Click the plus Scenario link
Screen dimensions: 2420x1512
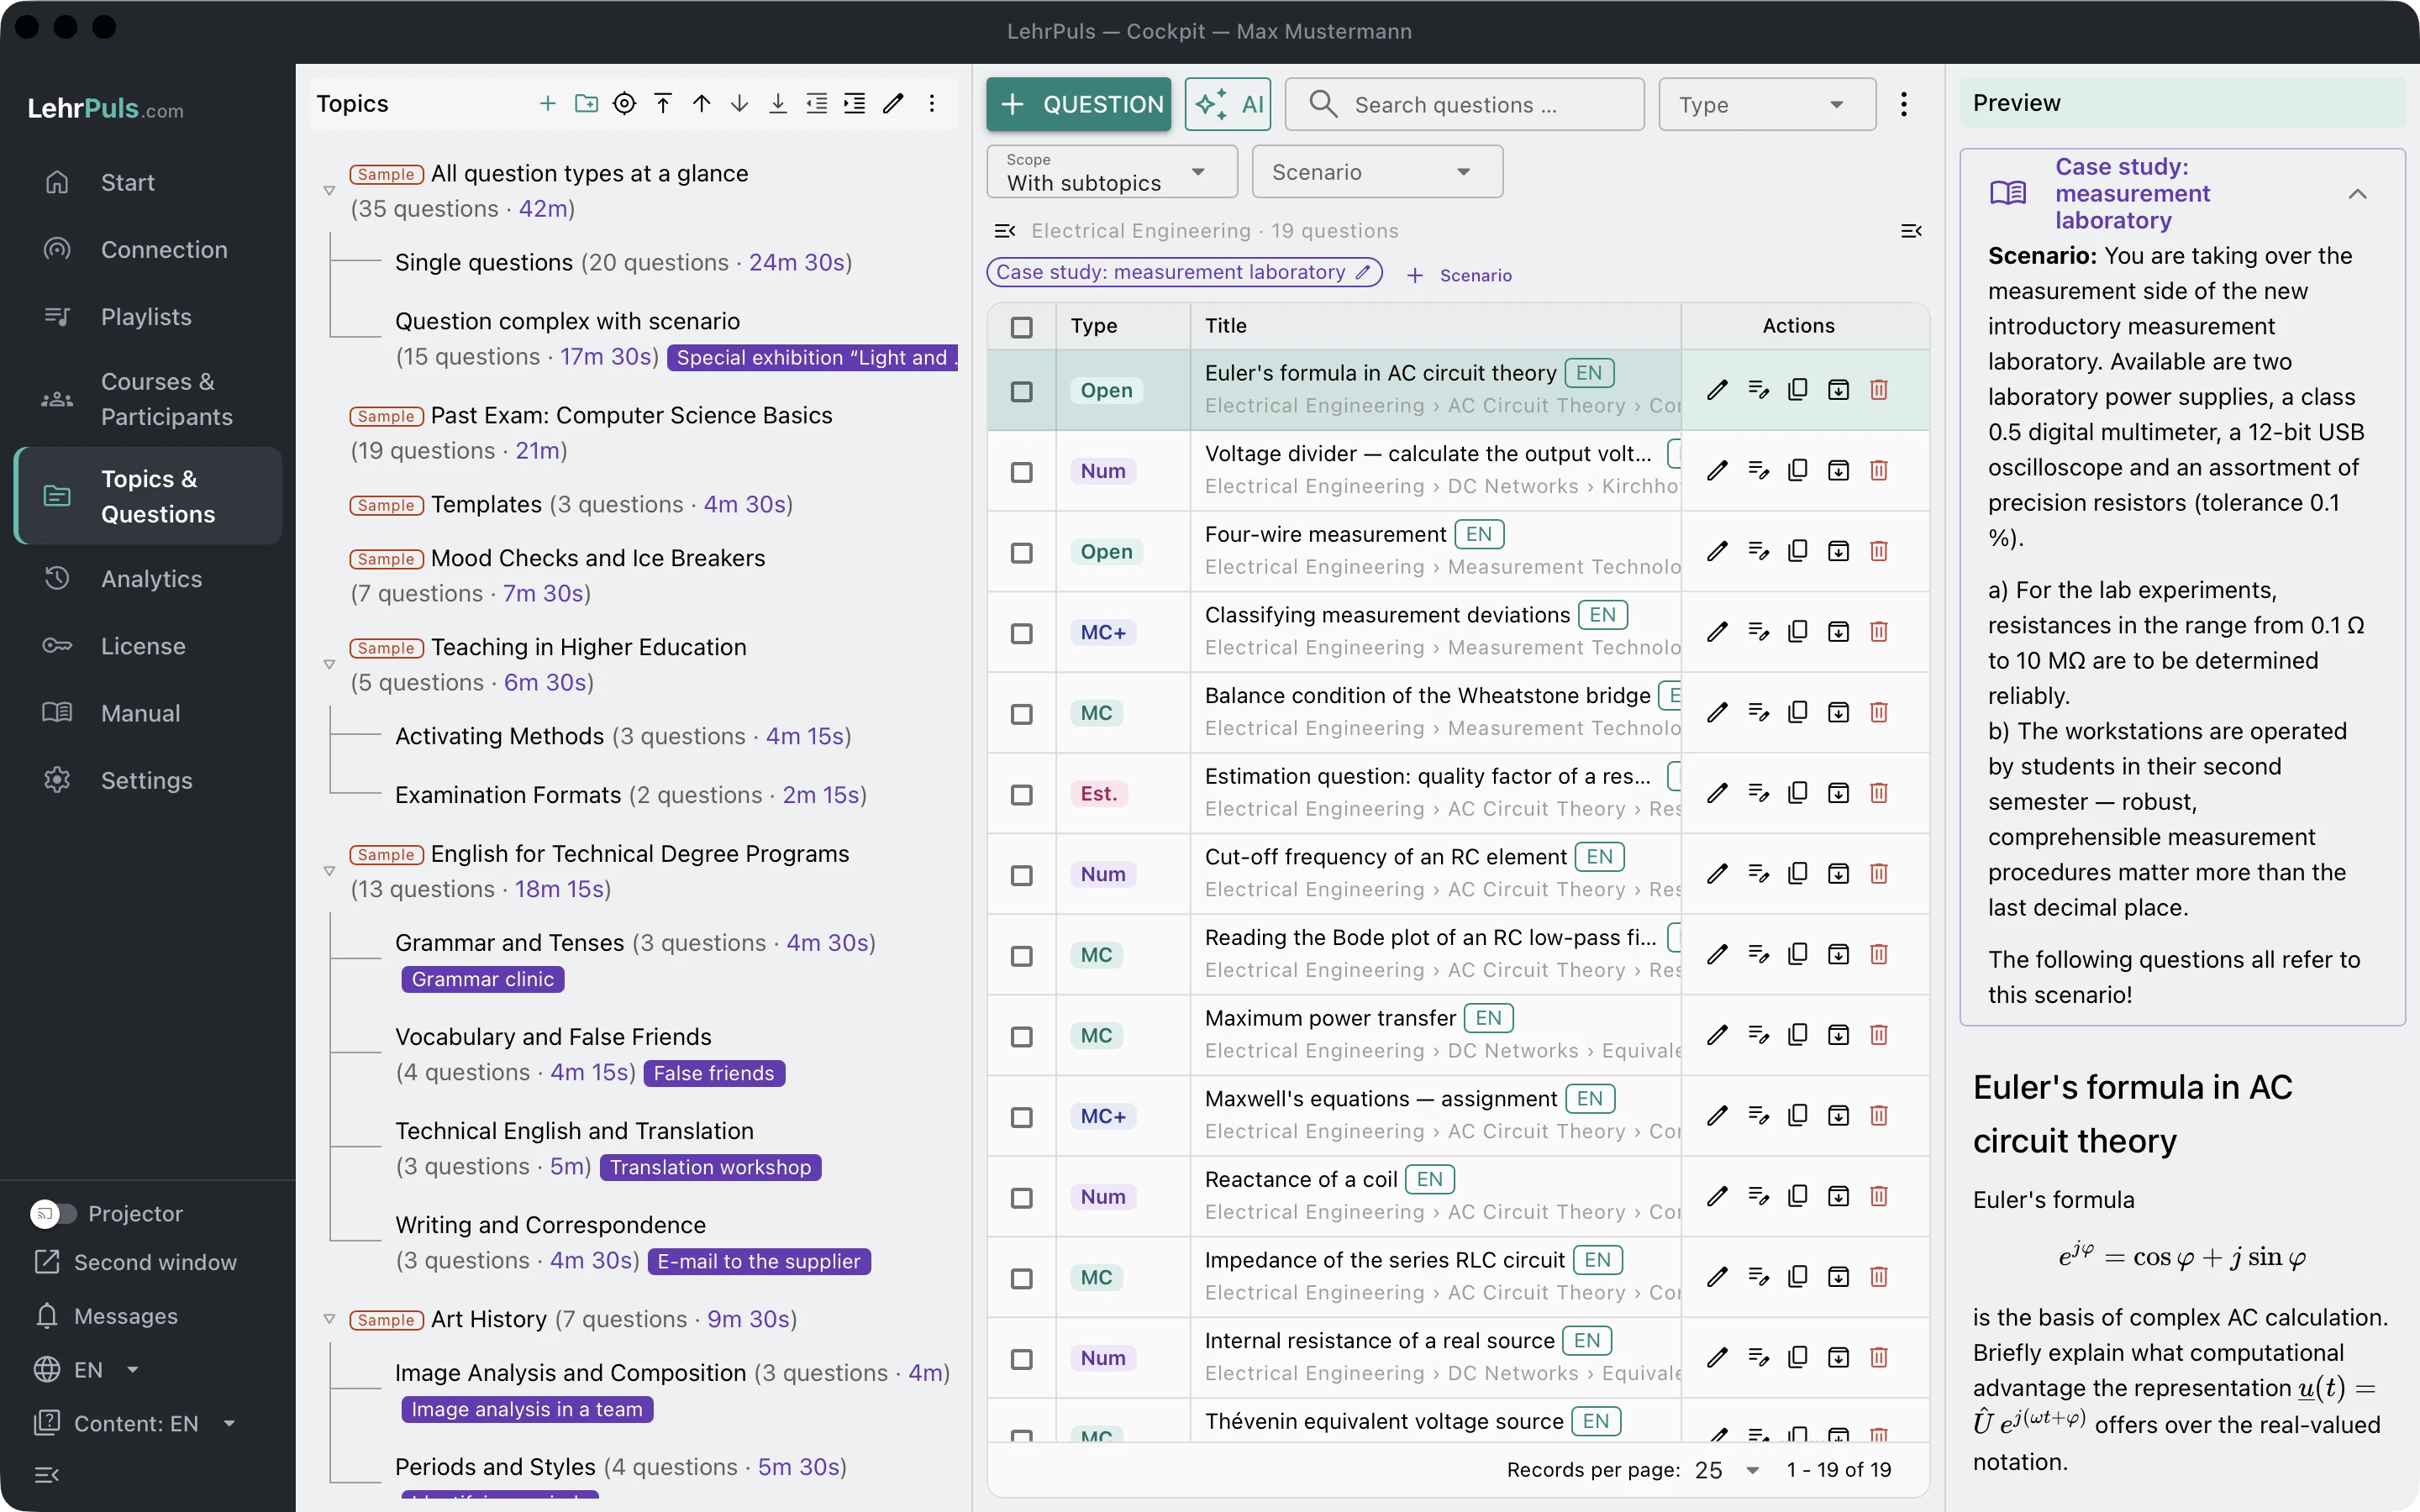[x=1459, y=275]
